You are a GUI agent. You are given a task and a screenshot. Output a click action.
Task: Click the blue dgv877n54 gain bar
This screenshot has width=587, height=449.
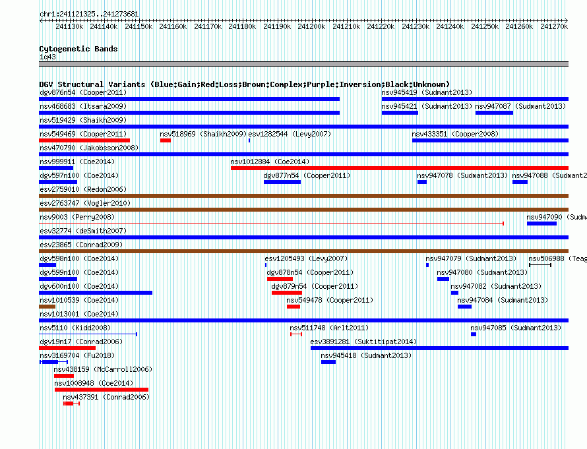coord(282,182)
